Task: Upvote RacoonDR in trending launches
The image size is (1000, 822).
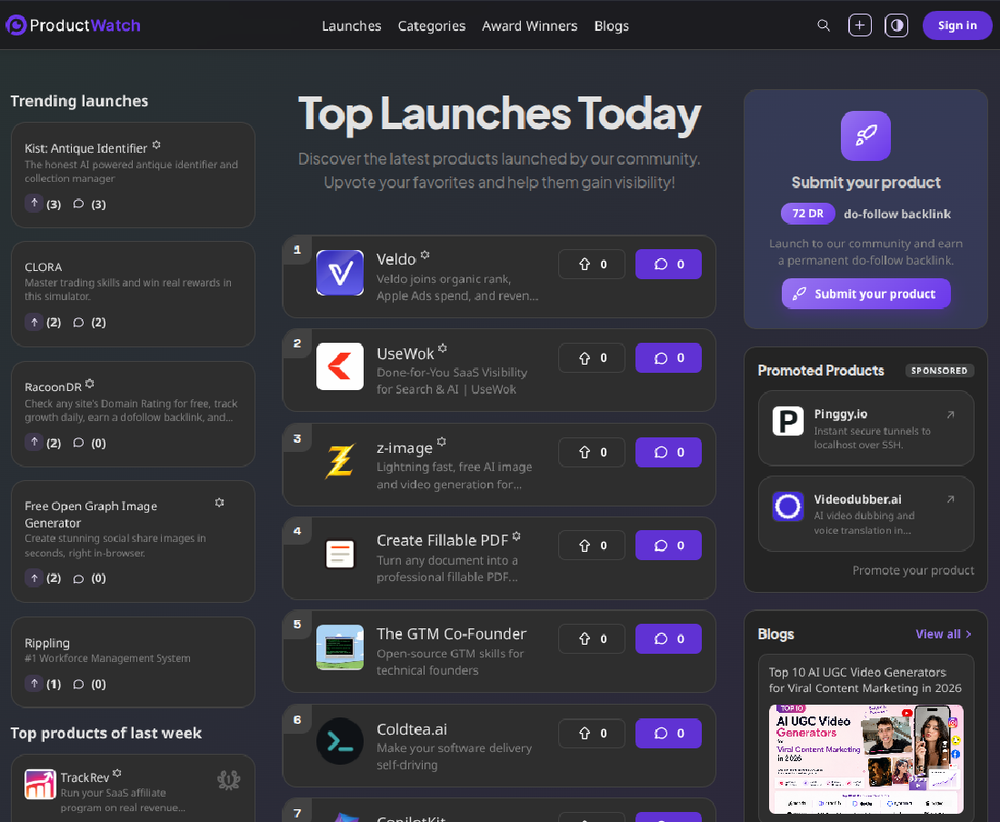Action: [34, 441]
